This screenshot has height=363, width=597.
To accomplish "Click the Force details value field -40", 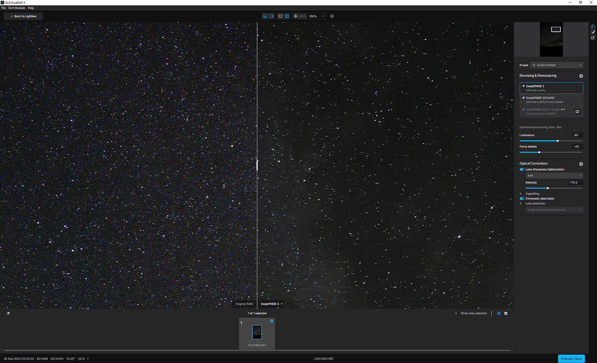I will pyautogui.click(x=577, y=147).
